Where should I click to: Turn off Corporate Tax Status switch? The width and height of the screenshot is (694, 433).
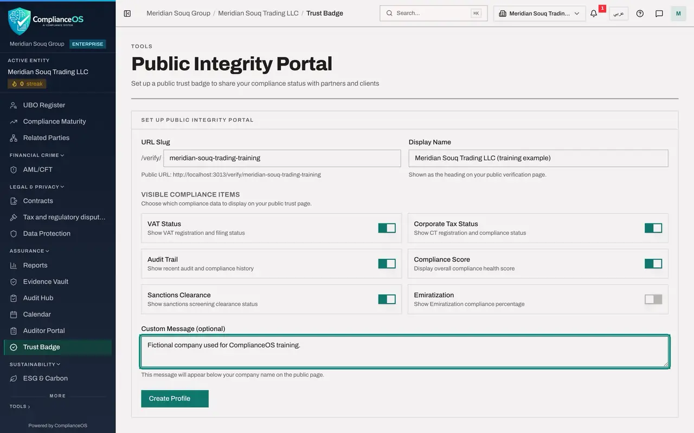pos(653,228)
